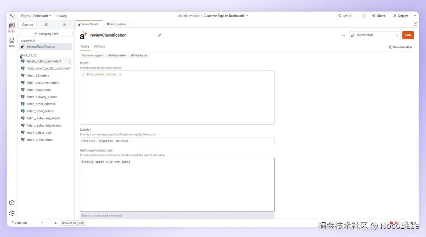Open the Settings tab

pyautogui.click(x=99, y=47)
